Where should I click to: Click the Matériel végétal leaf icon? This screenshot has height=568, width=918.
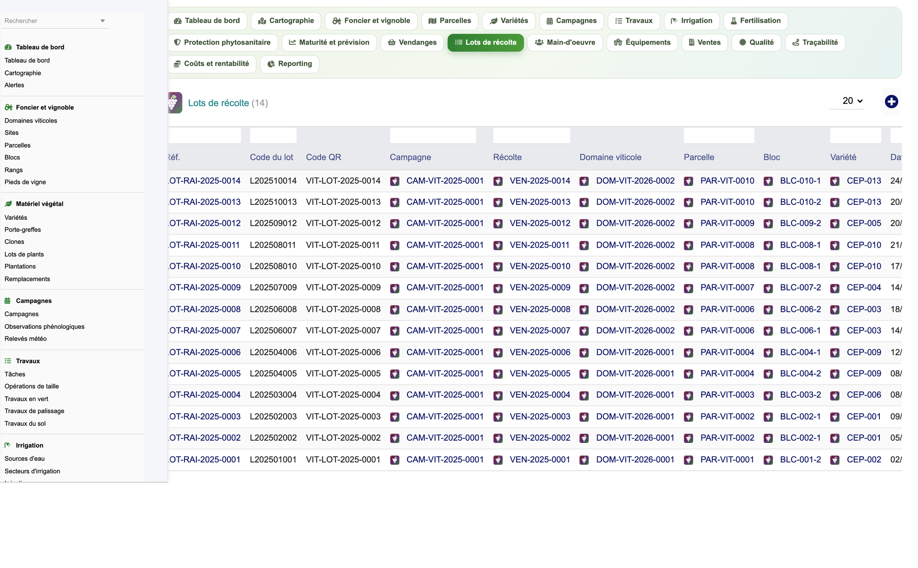pos(8,204)
